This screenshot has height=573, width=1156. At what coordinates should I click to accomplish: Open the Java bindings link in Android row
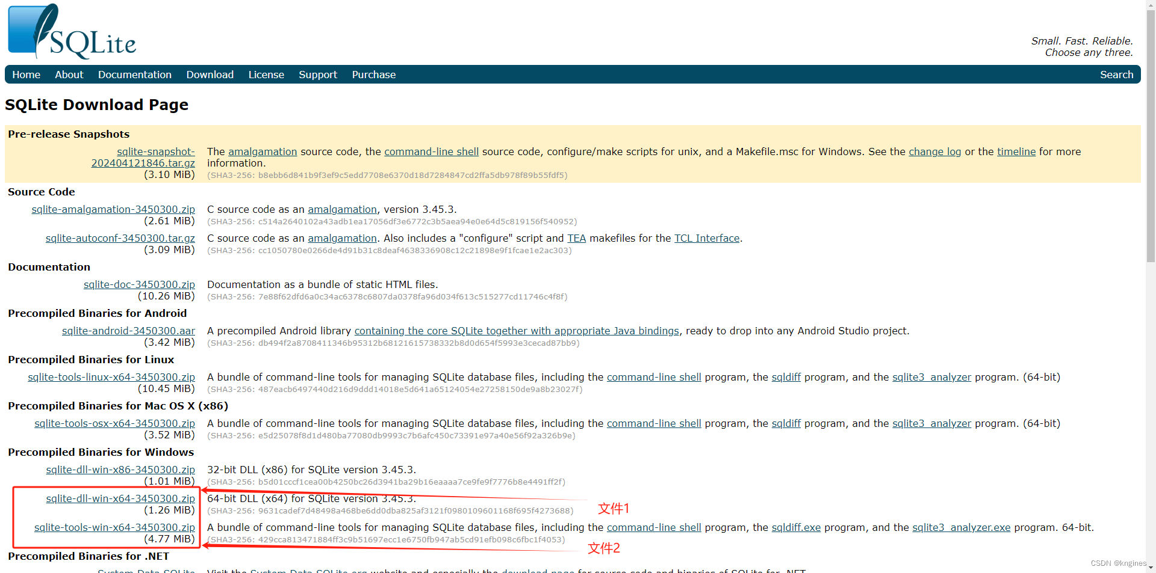[x=517, y=331]
